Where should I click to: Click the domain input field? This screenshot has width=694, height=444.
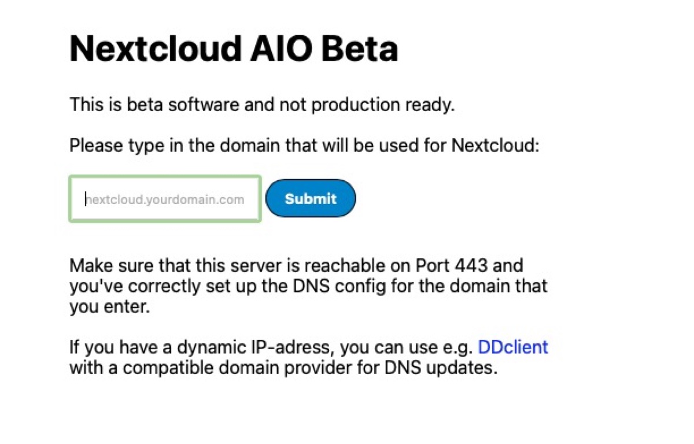pos(165,199)
